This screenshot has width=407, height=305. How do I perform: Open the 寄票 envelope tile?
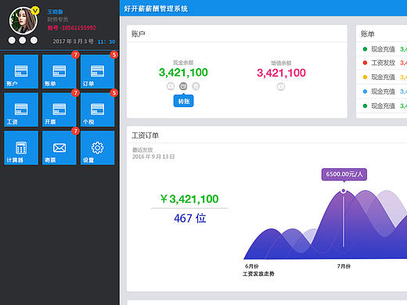[59, 148]
